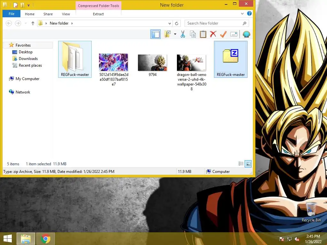Switch to the Share ribbon tab
This screenshot has height=245, width=327.
48,14
